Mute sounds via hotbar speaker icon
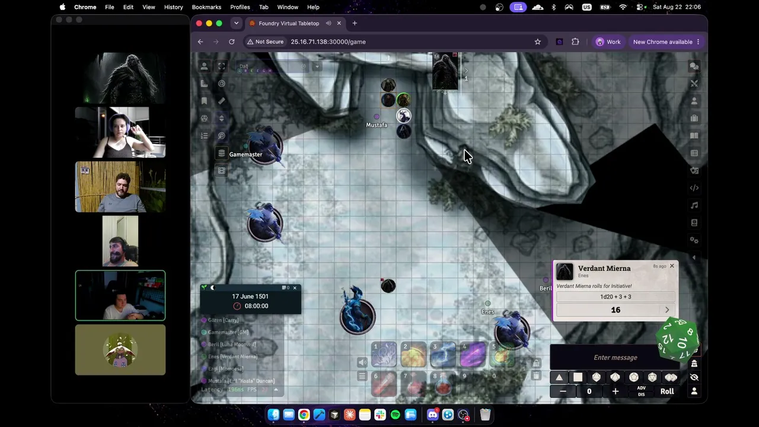Image resolution: width=759 pixels, height=427 pixels. tap(362, 362)
